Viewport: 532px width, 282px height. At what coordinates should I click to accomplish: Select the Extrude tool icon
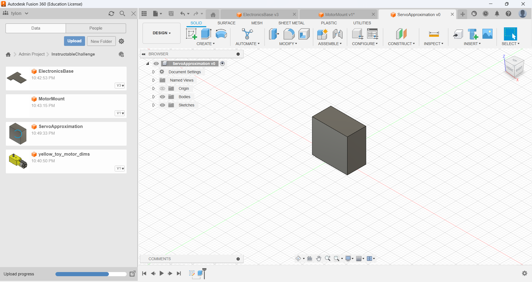pos(206,34)
